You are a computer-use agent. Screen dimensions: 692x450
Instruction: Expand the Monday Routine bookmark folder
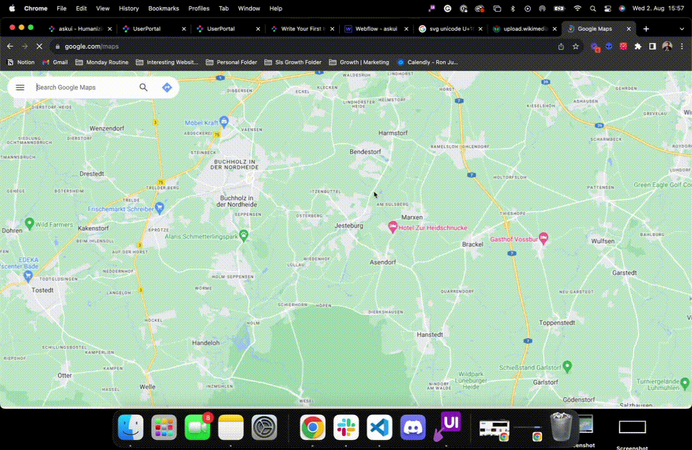pyautogui.click(x=102, y=62)
